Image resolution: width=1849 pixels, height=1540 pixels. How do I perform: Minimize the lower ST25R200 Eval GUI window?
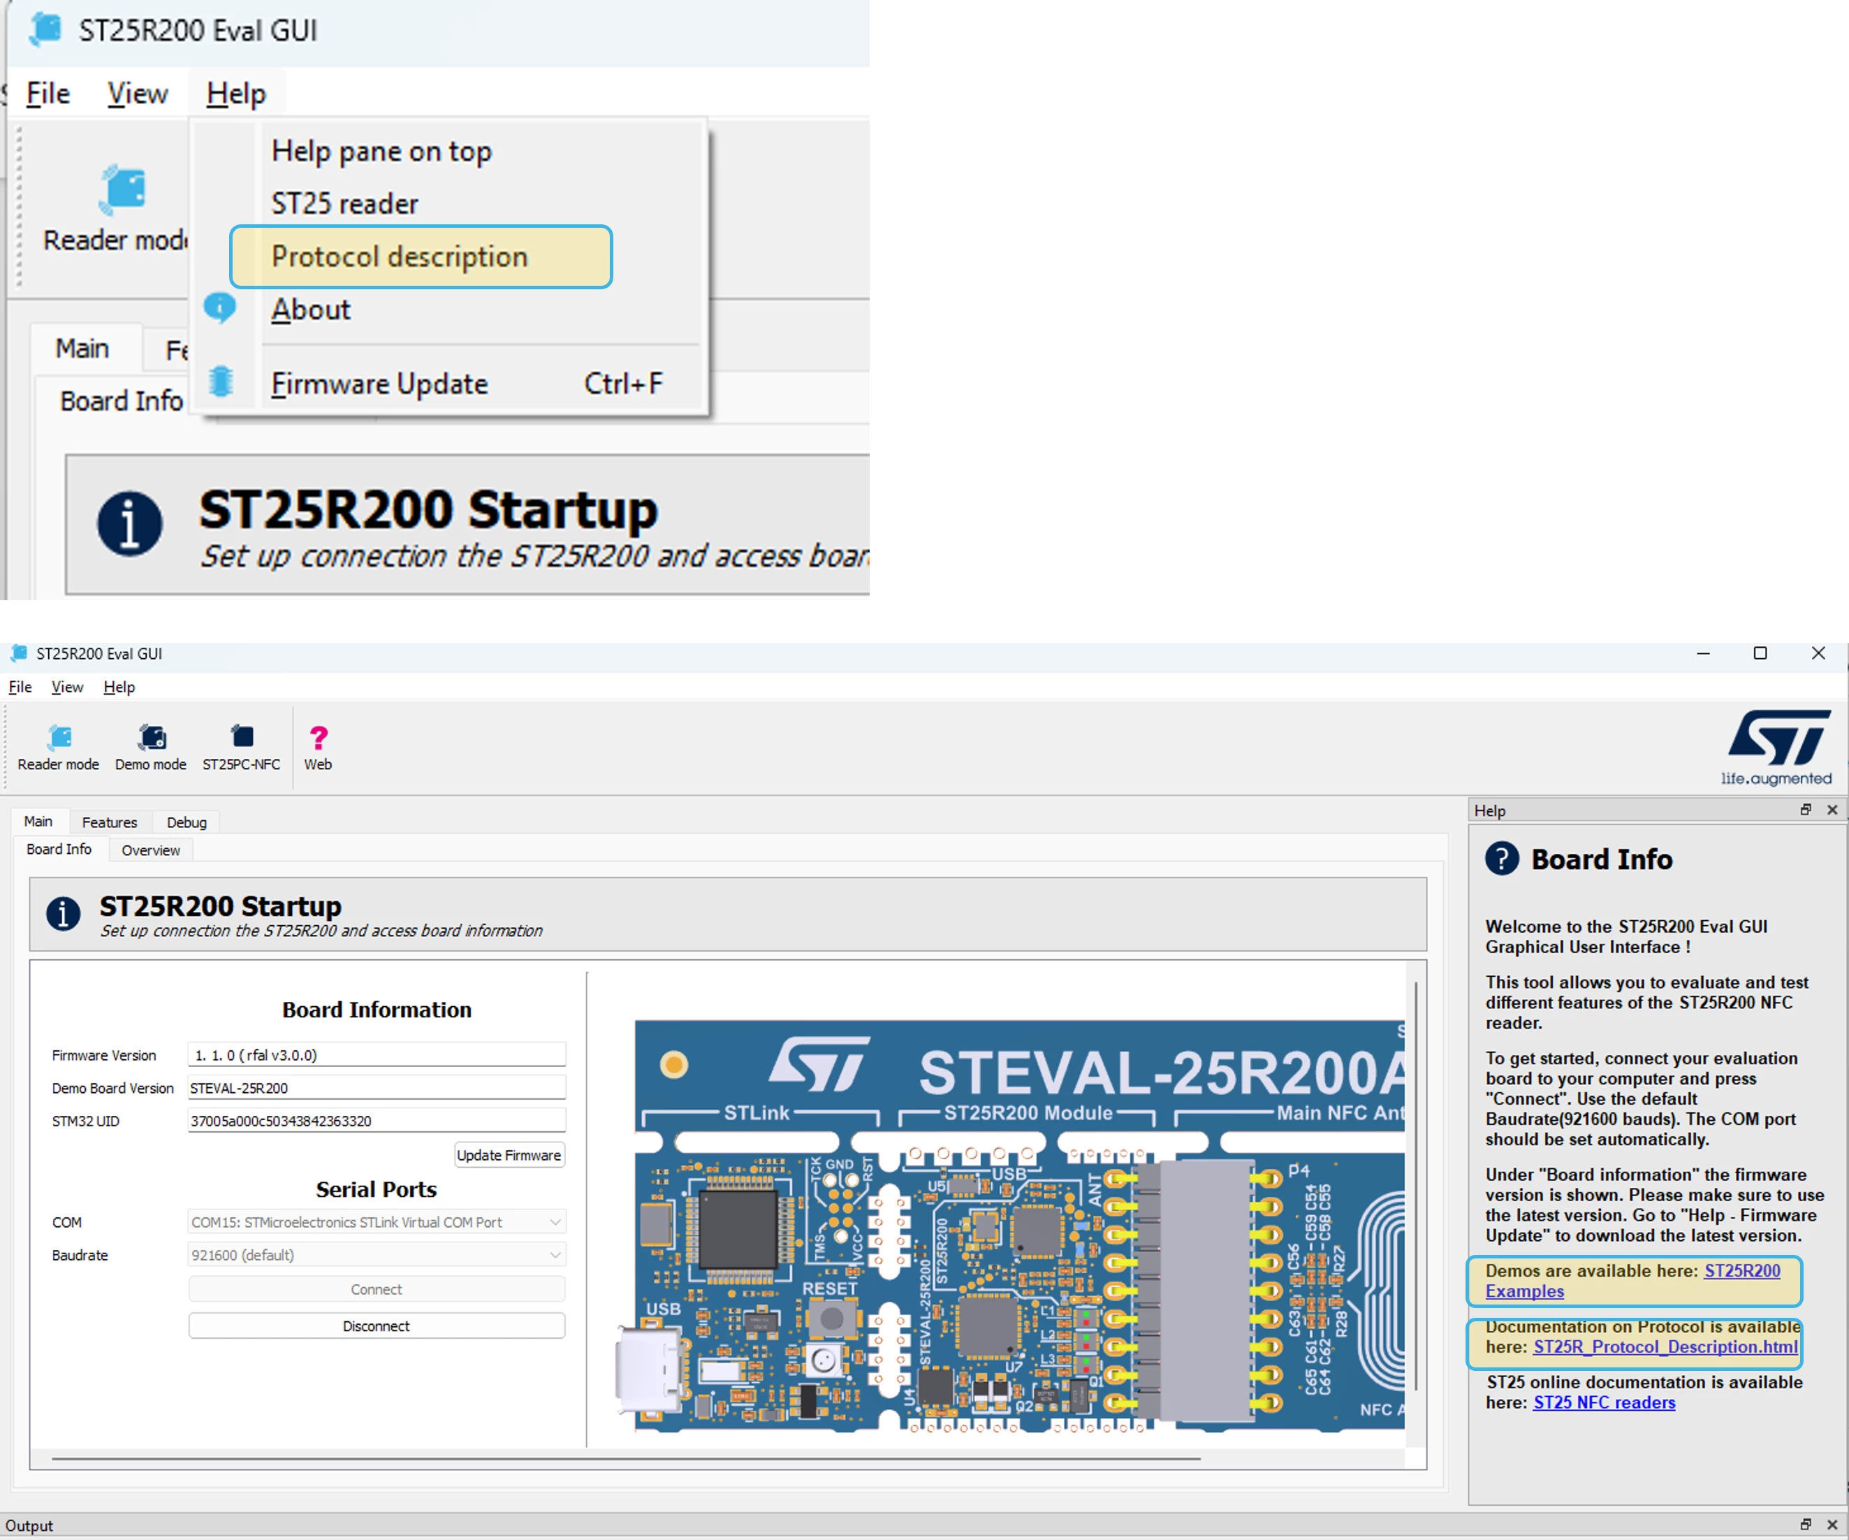click(1704, 653)
